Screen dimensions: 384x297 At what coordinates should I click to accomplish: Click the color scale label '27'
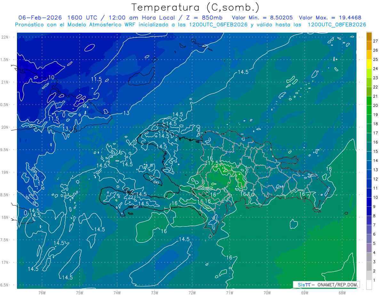coord(376,41)
